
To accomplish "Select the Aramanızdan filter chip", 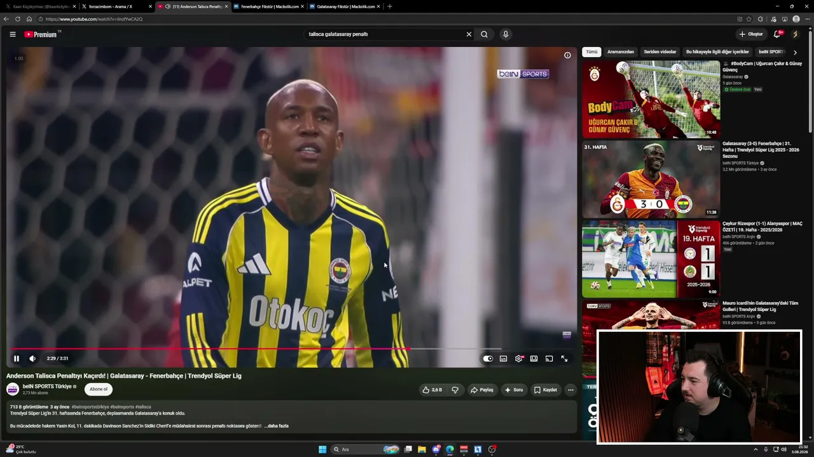I will click(x=621, y=52).
